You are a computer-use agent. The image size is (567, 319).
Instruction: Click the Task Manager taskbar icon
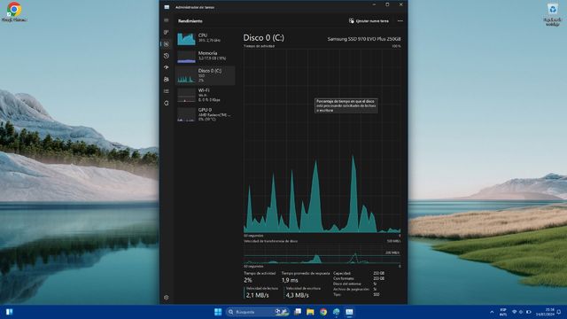(349, 312)
